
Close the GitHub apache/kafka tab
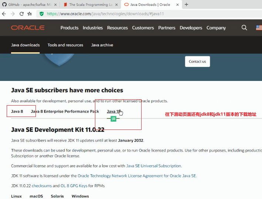(55, 5)
